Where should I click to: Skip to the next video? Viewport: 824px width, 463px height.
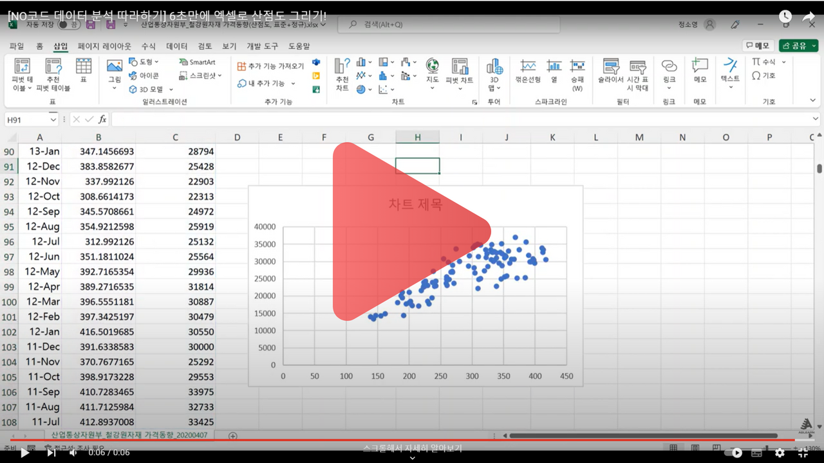[51, 453]
